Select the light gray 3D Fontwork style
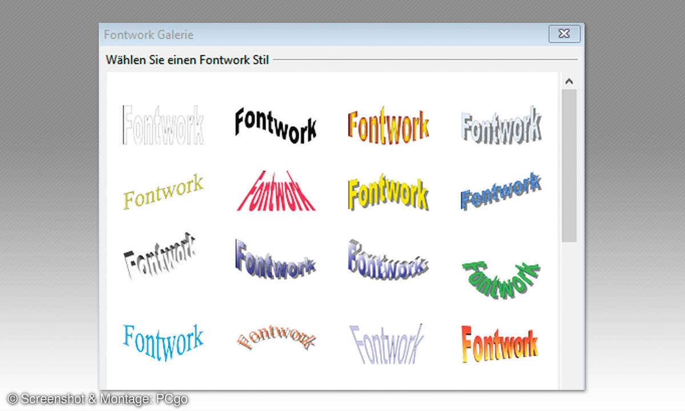 pyautogui.click(x=501, y=124)
